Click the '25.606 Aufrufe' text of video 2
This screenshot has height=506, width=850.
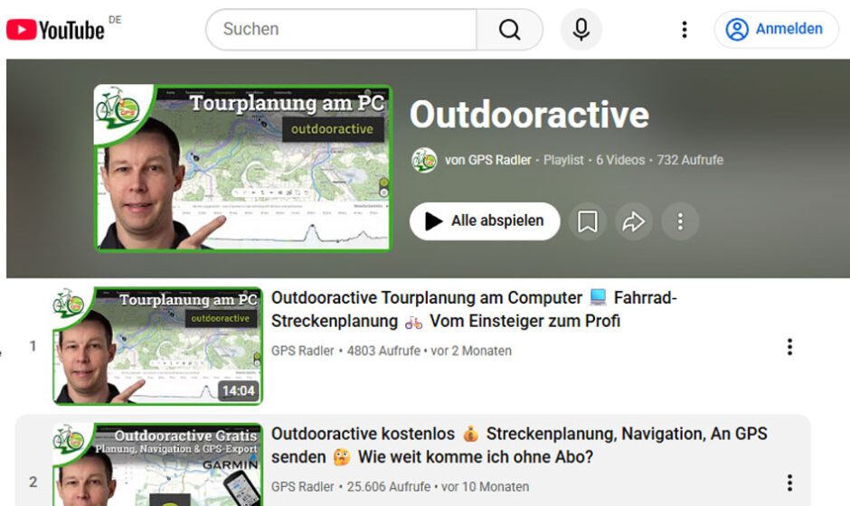click(x=389, y=487)
